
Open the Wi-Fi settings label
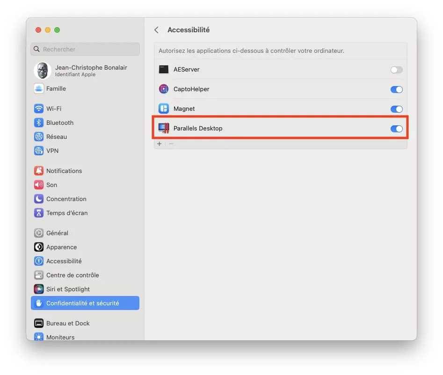pyautogui.click(x=54, y=109)
